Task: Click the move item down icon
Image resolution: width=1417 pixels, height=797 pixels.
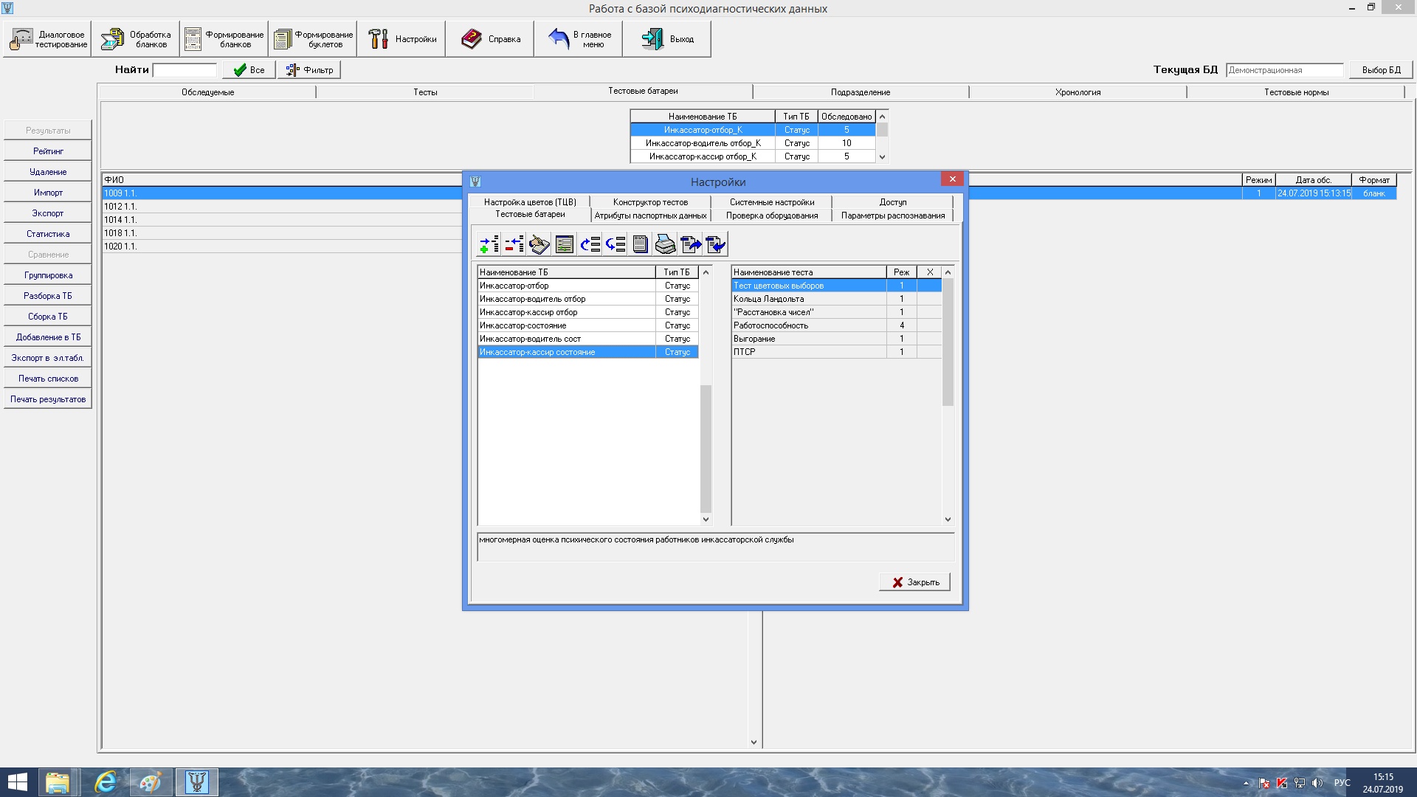Action: click(615, 244)
